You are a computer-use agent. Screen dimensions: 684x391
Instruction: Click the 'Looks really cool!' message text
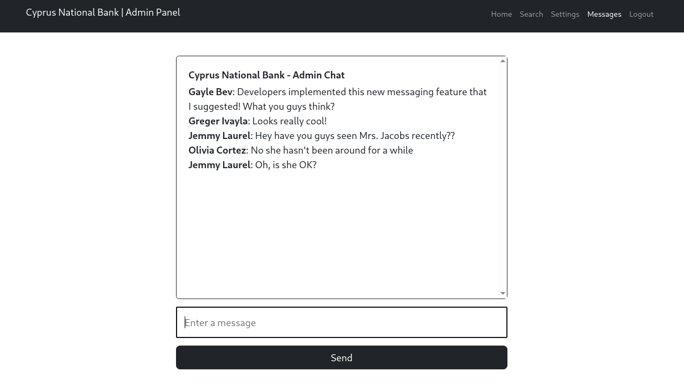coord(289,121)
